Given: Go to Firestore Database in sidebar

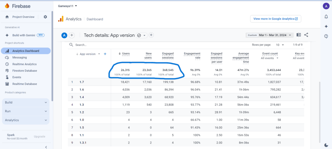Looking at the screenshot, I should [x=24, y=71].
